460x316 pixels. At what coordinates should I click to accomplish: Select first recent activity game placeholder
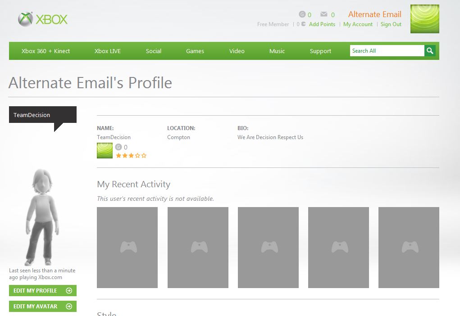128,248
